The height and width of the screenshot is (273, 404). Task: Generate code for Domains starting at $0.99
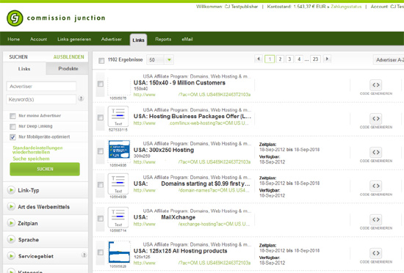point(376,186)
